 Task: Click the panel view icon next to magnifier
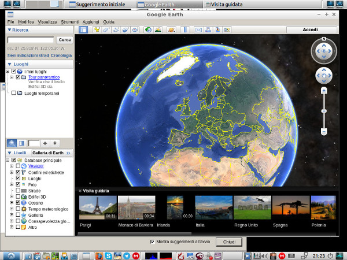click(x=22, y=143)
